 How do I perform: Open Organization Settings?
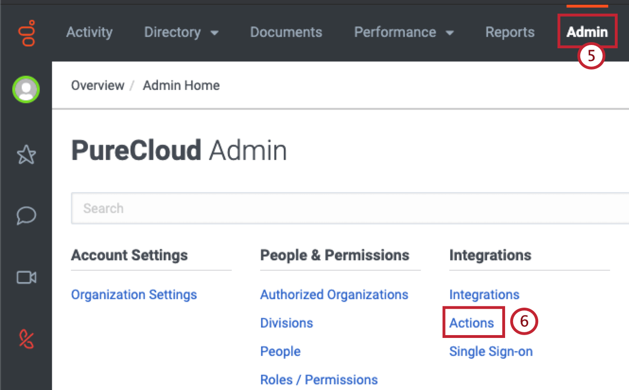click(134, 294)
